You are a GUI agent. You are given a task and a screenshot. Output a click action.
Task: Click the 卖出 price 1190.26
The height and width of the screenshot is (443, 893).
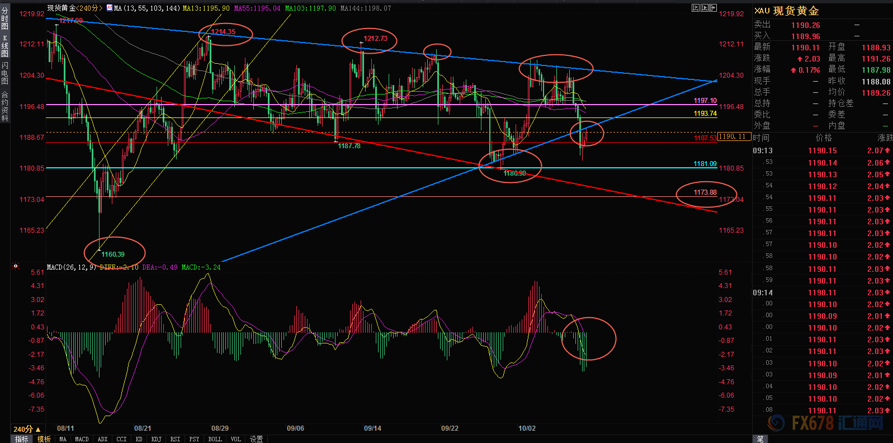806,25
